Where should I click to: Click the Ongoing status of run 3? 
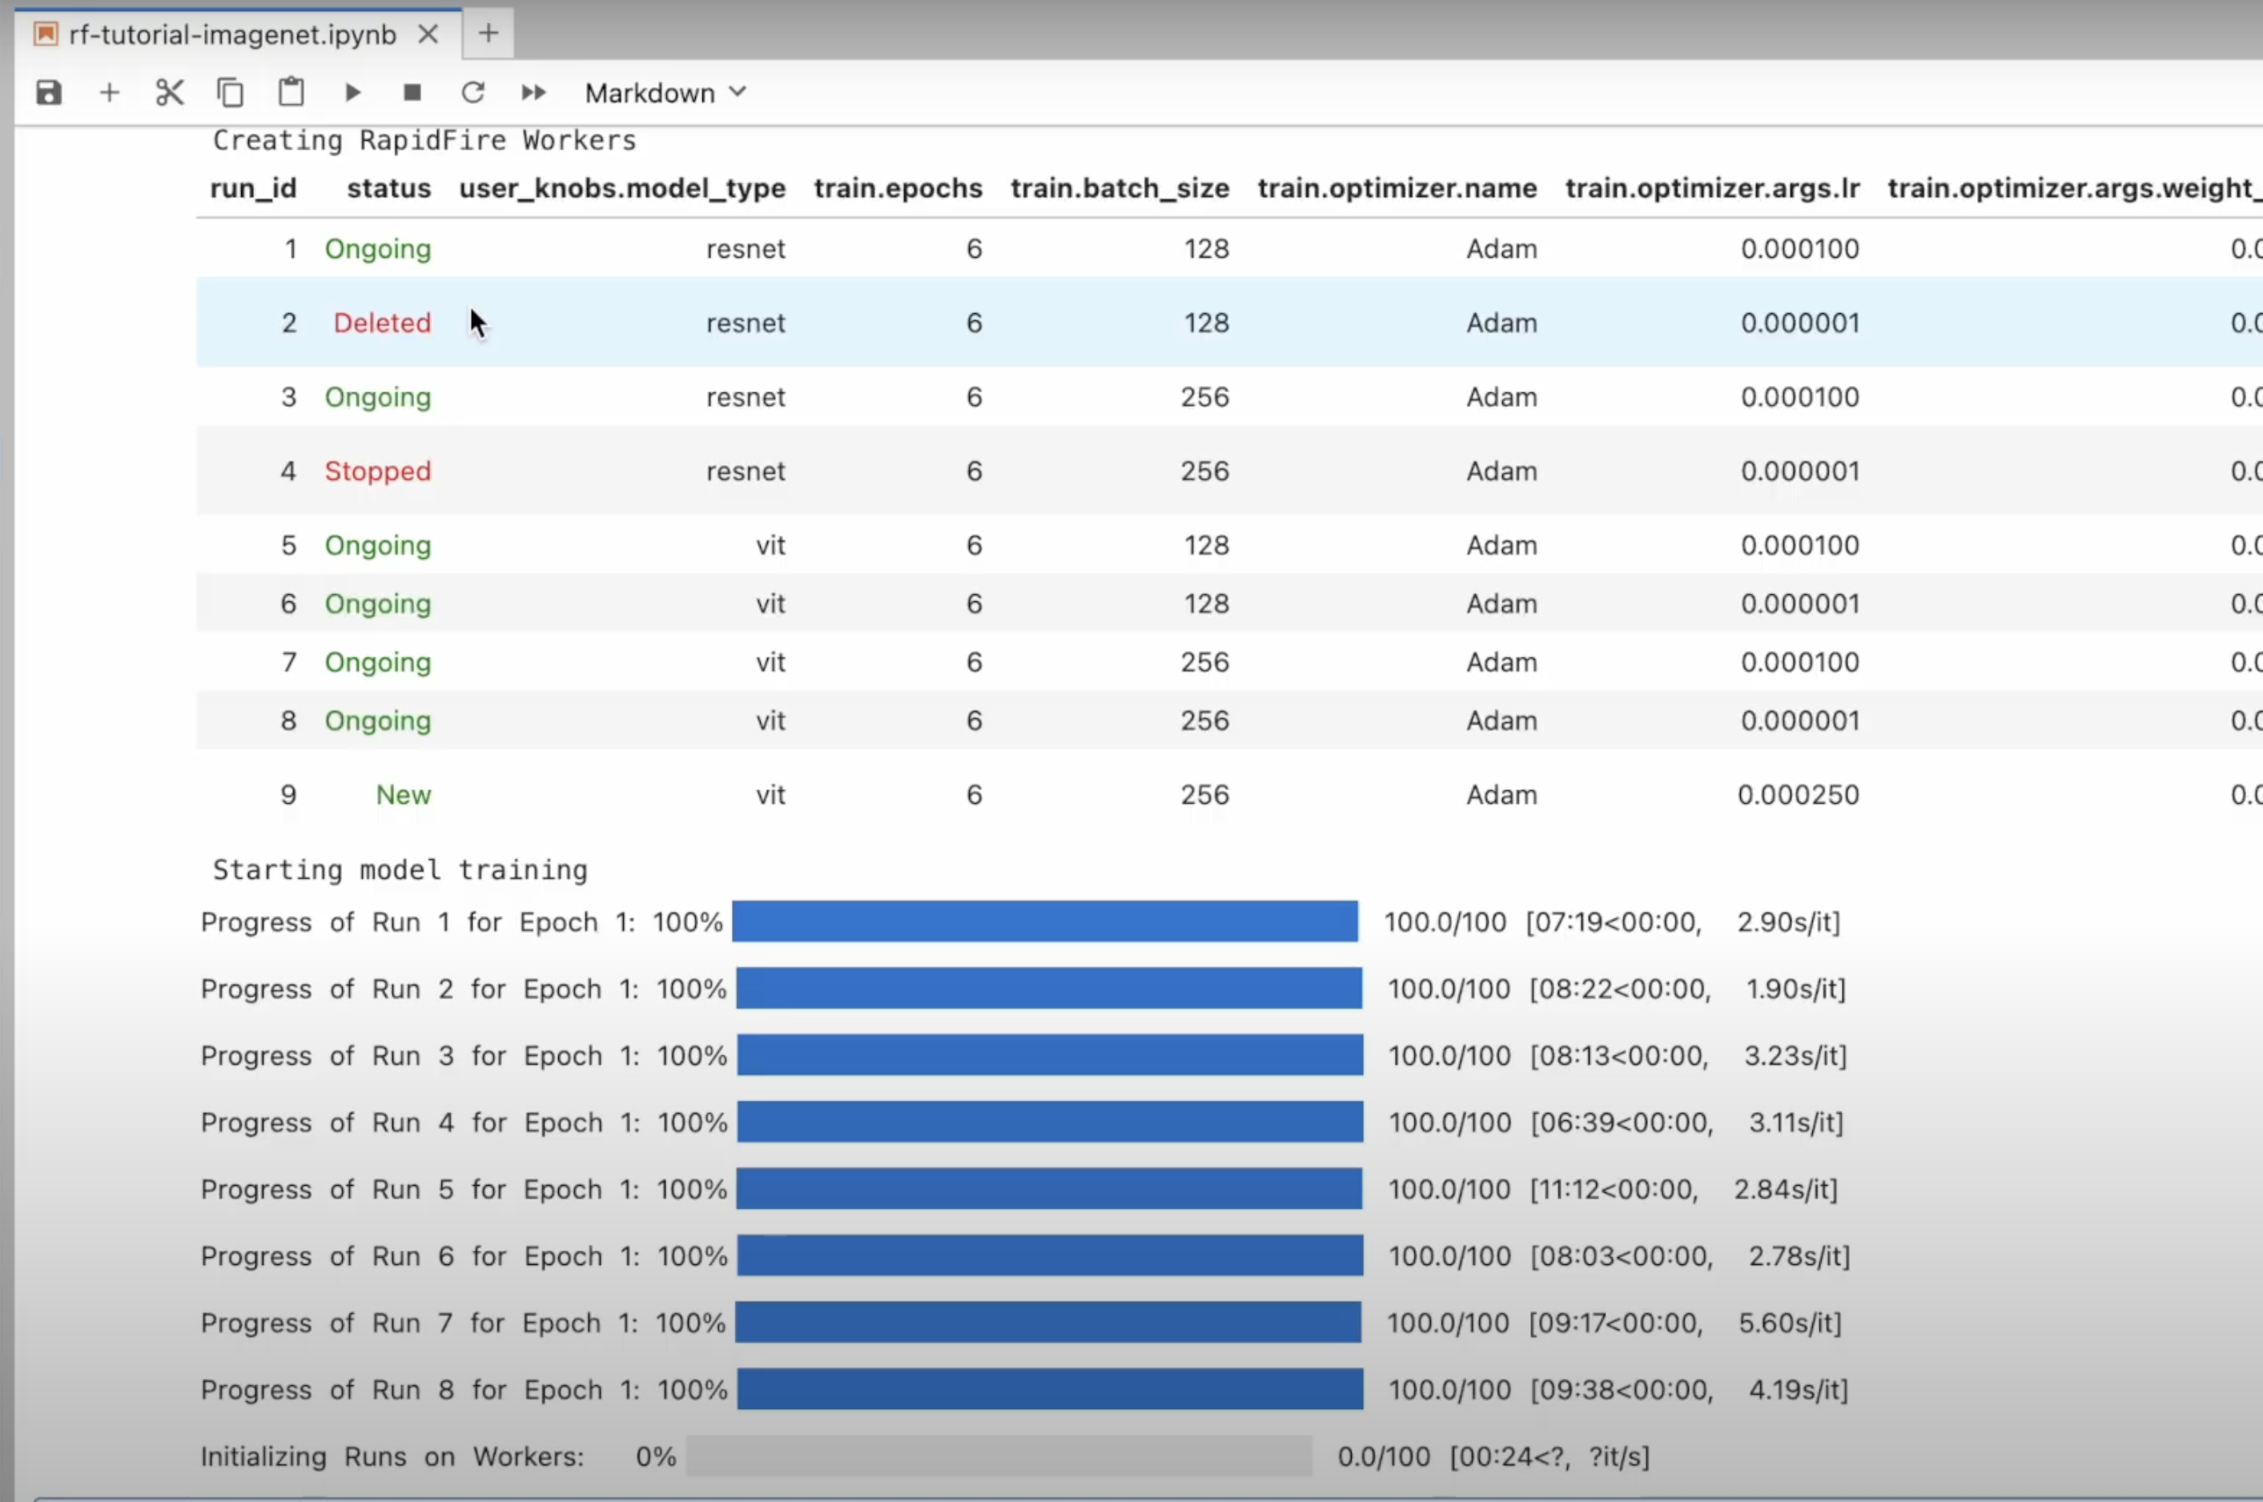point(379,398)
